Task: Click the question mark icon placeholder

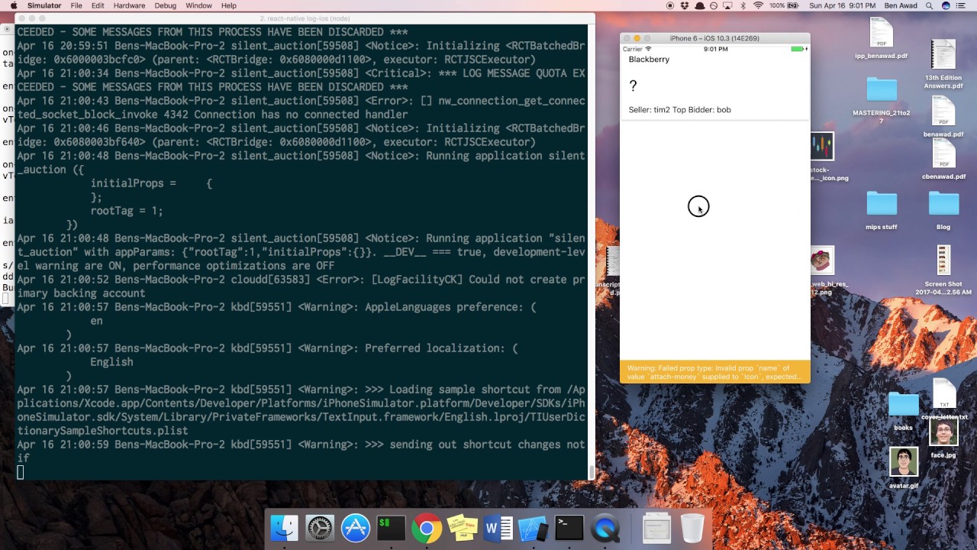Action: (x=633, y=86)
